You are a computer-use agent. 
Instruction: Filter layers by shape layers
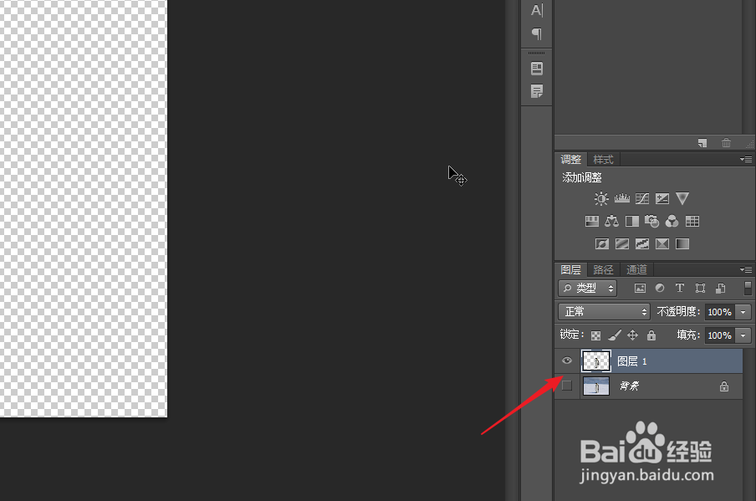[700, 289]
